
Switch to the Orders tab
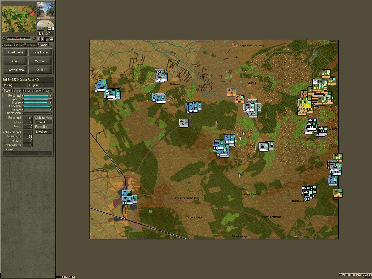click(x=8, y=45)
